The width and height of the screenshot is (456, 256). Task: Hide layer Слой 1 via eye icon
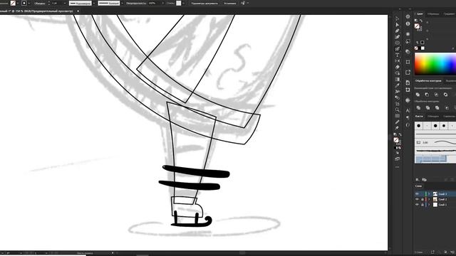[418, 205]
